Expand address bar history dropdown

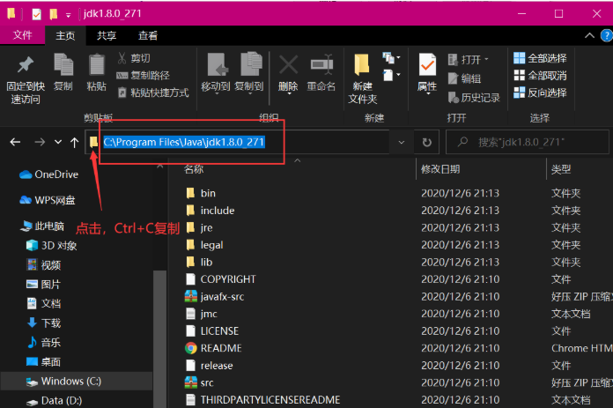click(x=401, y=143)
